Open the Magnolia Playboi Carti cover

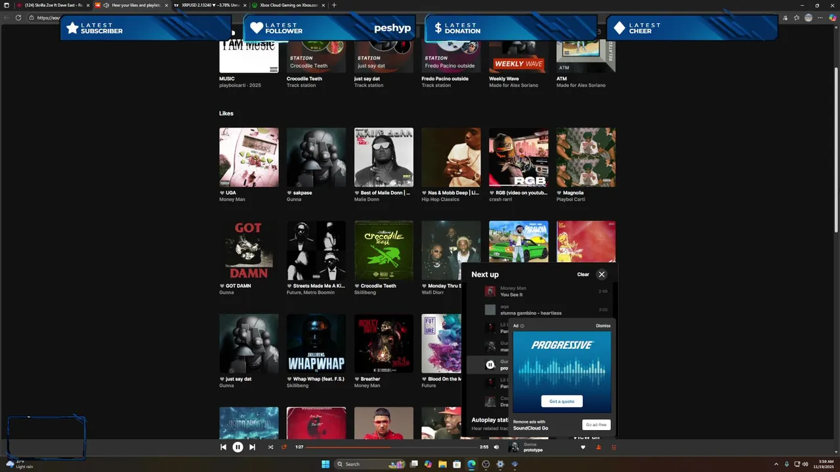pos(586,157)
